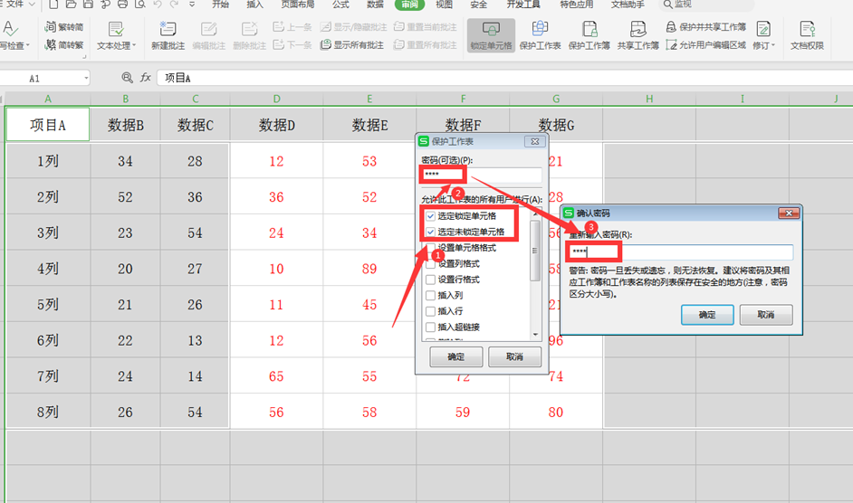Click the fx insert function icon
Viewport: 853px width, 503px height.
[x=145, y=78]
